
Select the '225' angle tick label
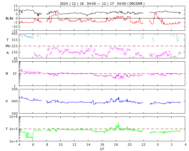[14, 46]
